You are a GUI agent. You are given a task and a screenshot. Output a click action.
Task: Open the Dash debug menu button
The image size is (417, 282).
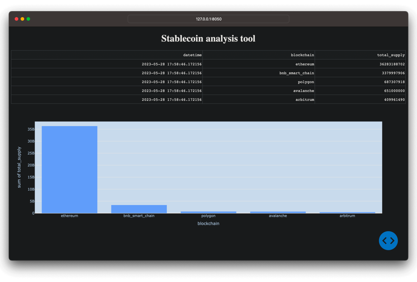coord(388,241)
